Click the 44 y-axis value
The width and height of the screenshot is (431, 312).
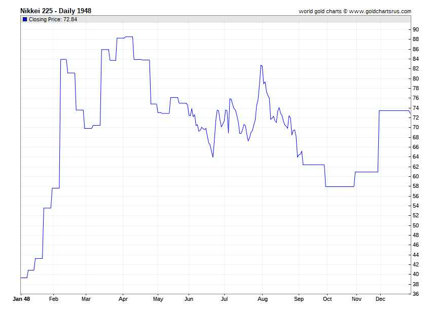416,255
